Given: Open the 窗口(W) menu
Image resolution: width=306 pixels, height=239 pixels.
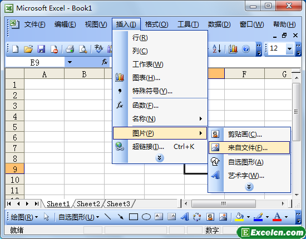Looking at the screenshot, I should (x=251, y=24).
